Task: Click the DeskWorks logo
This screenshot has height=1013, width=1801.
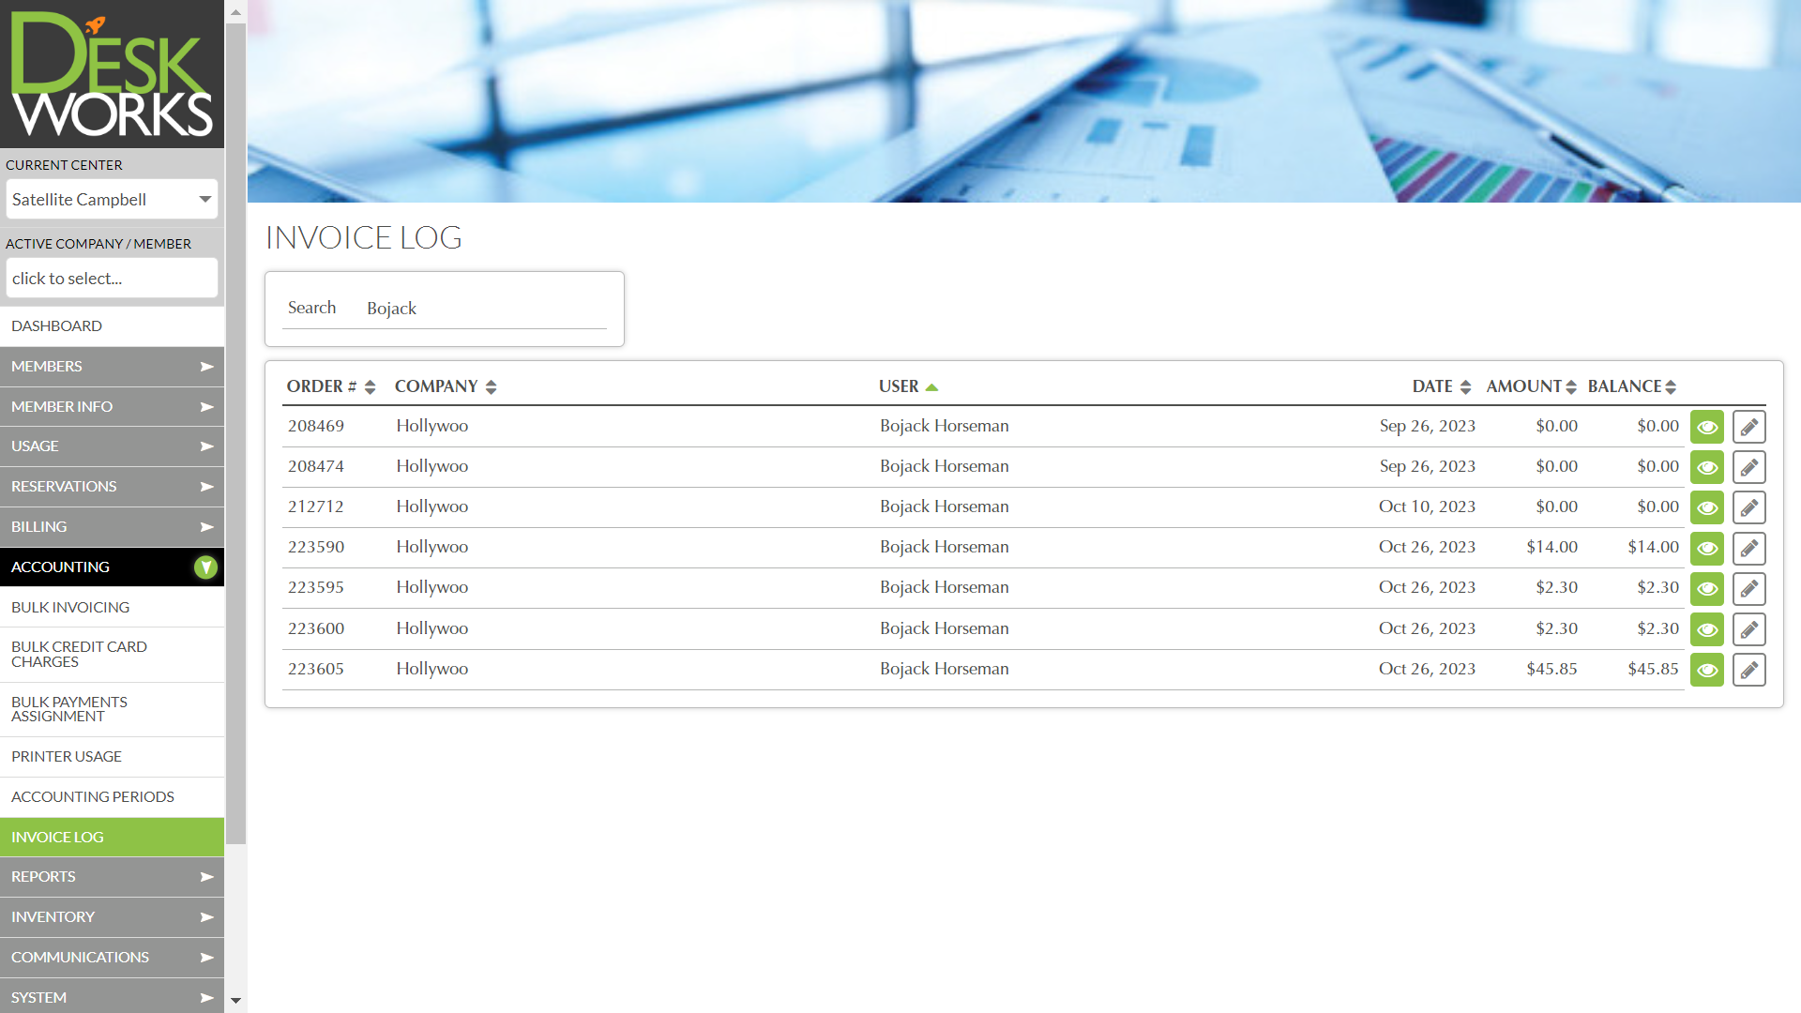Action: pyautogui.click(x=112, y=74)
